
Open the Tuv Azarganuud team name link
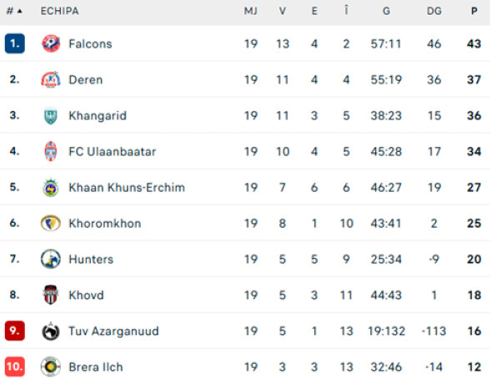[x=114, y=331]
